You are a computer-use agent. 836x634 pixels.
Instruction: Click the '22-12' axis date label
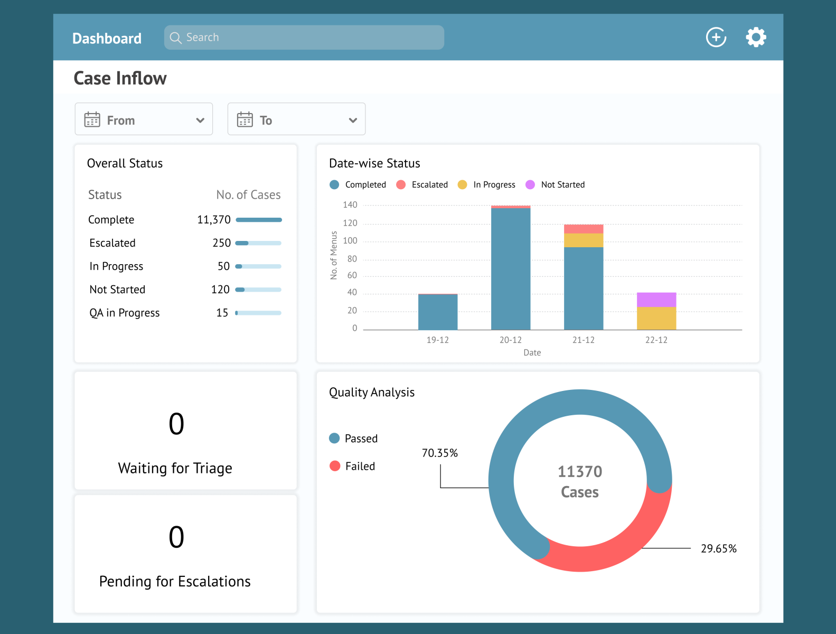[656, 340]
